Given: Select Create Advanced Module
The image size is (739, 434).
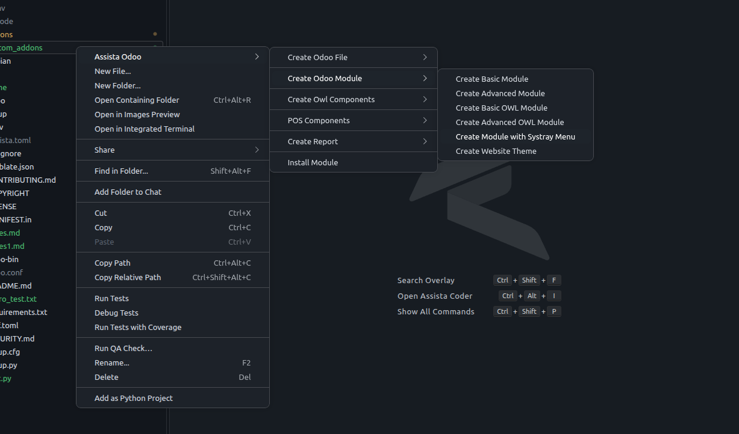Looking at the screenshot, I should click(516, 93).
